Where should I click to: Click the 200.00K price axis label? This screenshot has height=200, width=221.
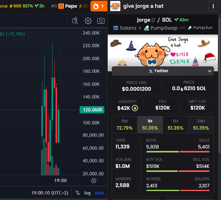click(x=91, y=59)
